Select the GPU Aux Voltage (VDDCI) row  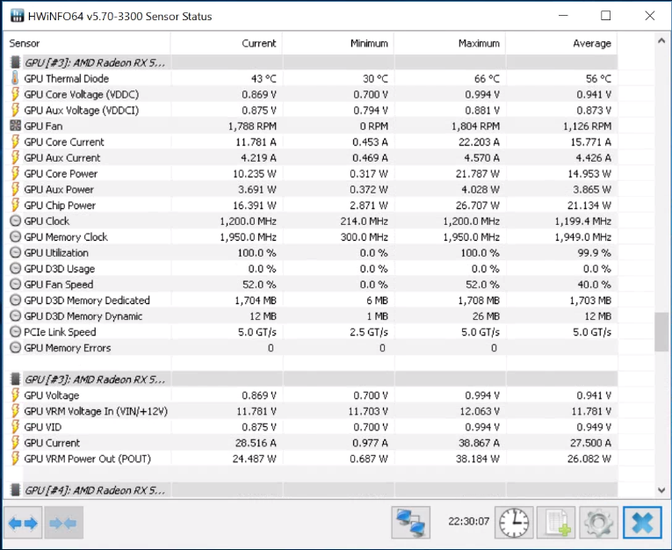coord(312,110)
